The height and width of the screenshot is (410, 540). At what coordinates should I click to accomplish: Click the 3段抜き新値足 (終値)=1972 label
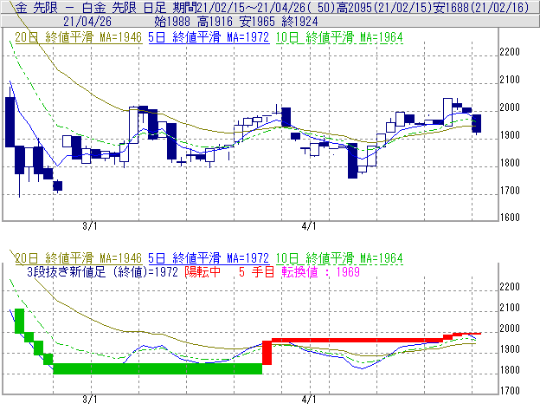tap(102, 272)
